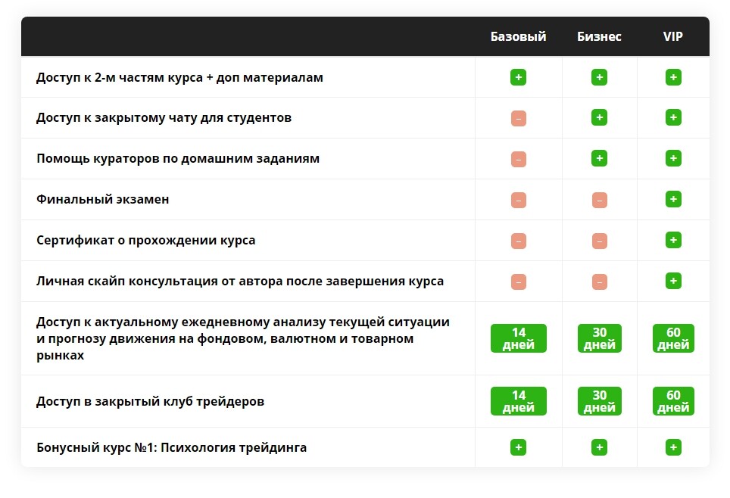Screen dimensions: 730x498
Task: Click the 14 дней badge for daily market analysis
Action: (x=518, y=338)
